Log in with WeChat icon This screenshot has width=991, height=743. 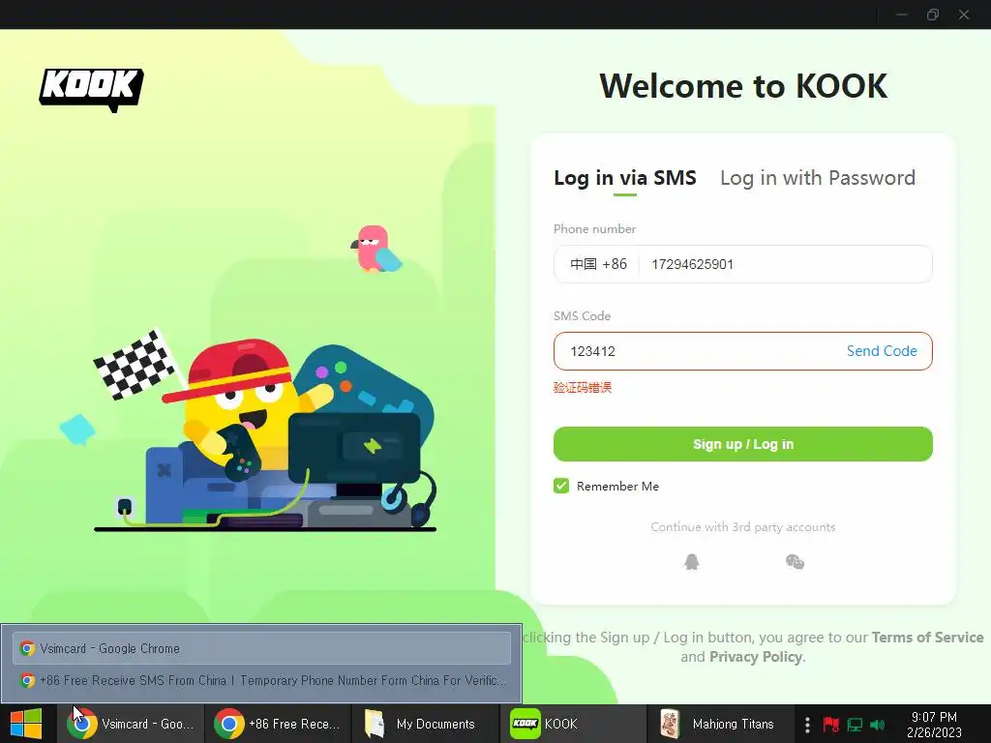795,562
